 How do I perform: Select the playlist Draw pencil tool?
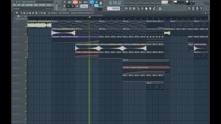[21, 13]
